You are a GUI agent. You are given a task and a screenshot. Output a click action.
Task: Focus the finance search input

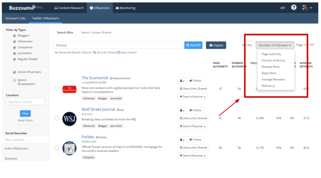119,45
